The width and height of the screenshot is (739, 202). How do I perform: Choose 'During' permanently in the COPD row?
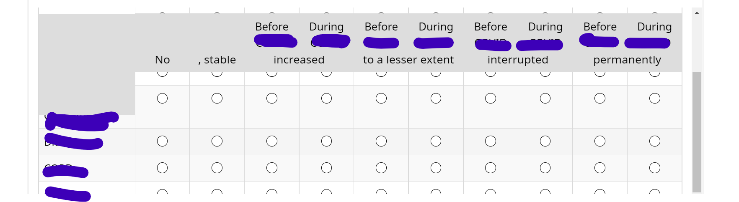click(x=655, y=168)
